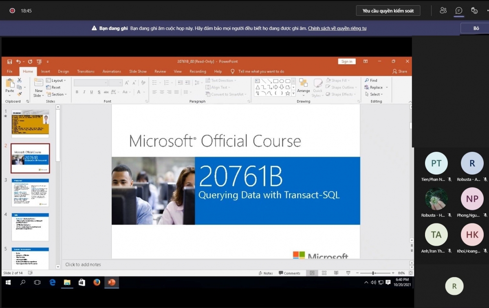Switch to Slide Sorter view
489x308 pixels.
tap(324, 273)
